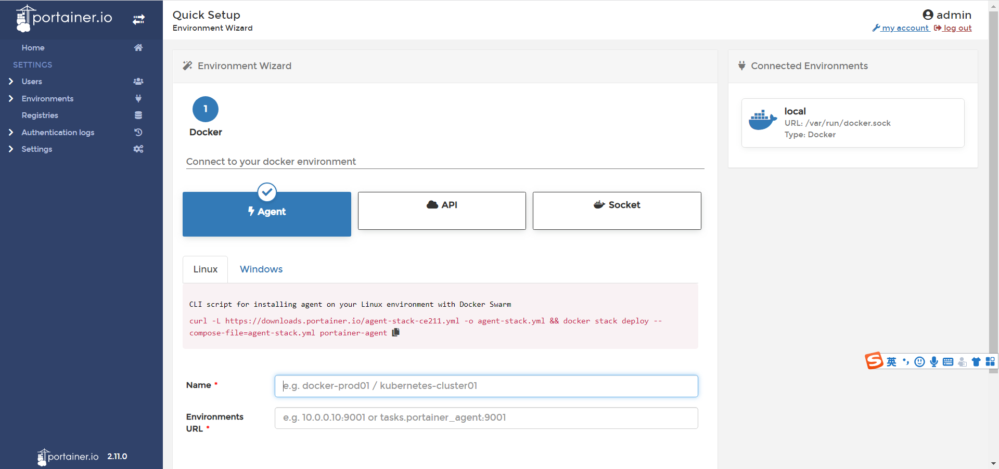Click the input method punctuation icon
Viewport: 999px width, 469px height.
(x=906, y=361)
